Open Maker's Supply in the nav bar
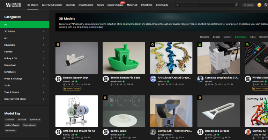Viewport: 268px width, 140px height. click(x=116, y=5)
